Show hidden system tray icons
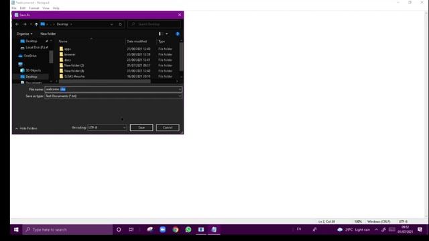The height and width of the screenshot is (241, 429). click(376, 230)
